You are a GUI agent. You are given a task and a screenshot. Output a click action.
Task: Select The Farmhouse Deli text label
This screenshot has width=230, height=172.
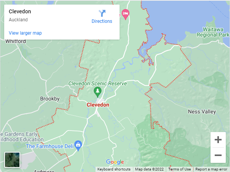(x=50, y=146)
